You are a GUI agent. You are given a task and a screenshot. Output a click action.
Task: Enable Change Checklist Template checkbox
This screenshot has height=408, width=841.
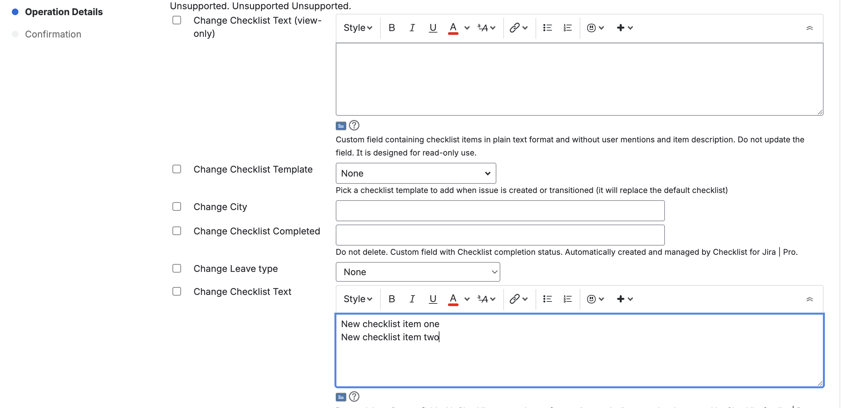177,169
